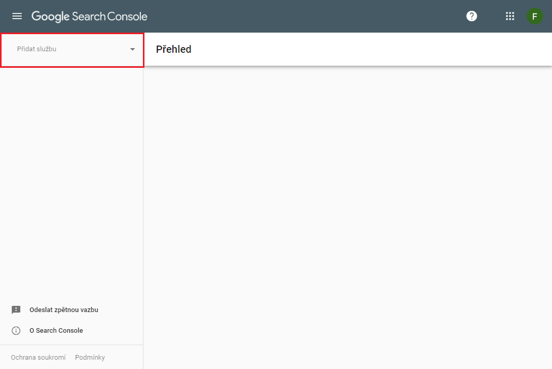Viewport: 552px width, 369px height.
Task: Click the Google Search Console logo
Action: (90, 16)
